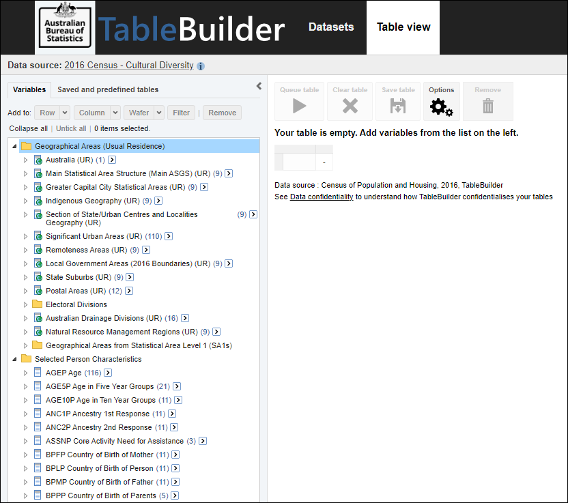Switch to the Datasets tab
This screenshot has height=503, width=568.
(x=331, y=27)
